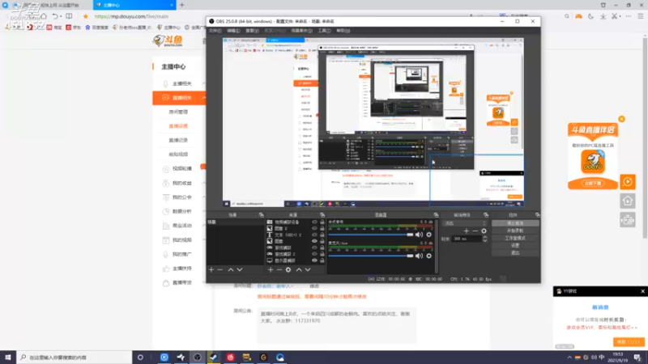Click Mic/Aux volume slider
The image size is (648, 364).
[371, 256]
